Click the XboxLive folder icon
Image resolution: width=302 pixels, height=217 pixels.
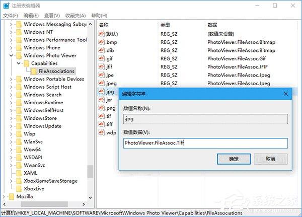click(19, 189)
